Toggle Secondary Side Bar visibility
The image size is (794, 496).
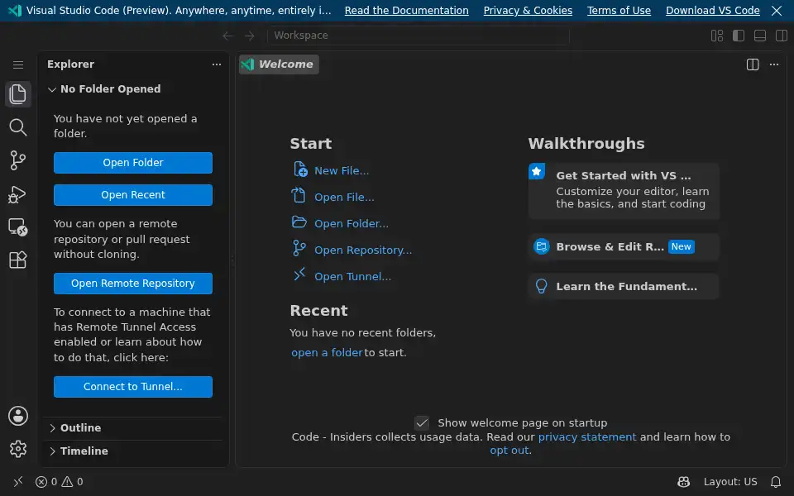[x=782, y=36]
